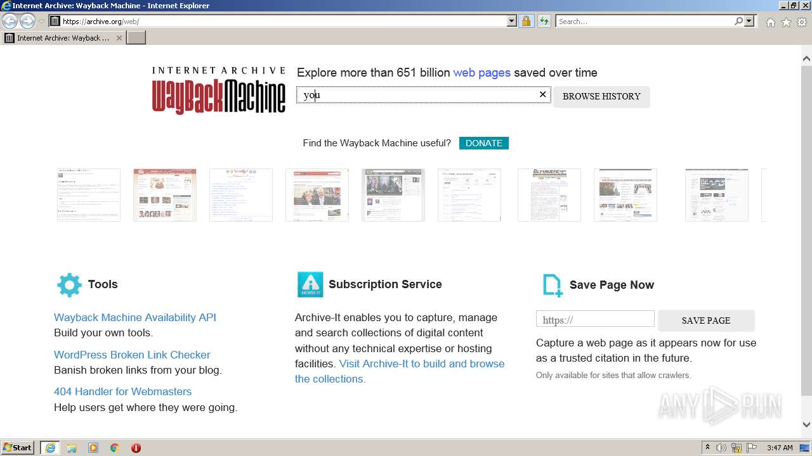The height and width of the screenshot is (456, 812).
Task: Click the network status tray icon
Action: pyautogui.click(x=737, y=448)
